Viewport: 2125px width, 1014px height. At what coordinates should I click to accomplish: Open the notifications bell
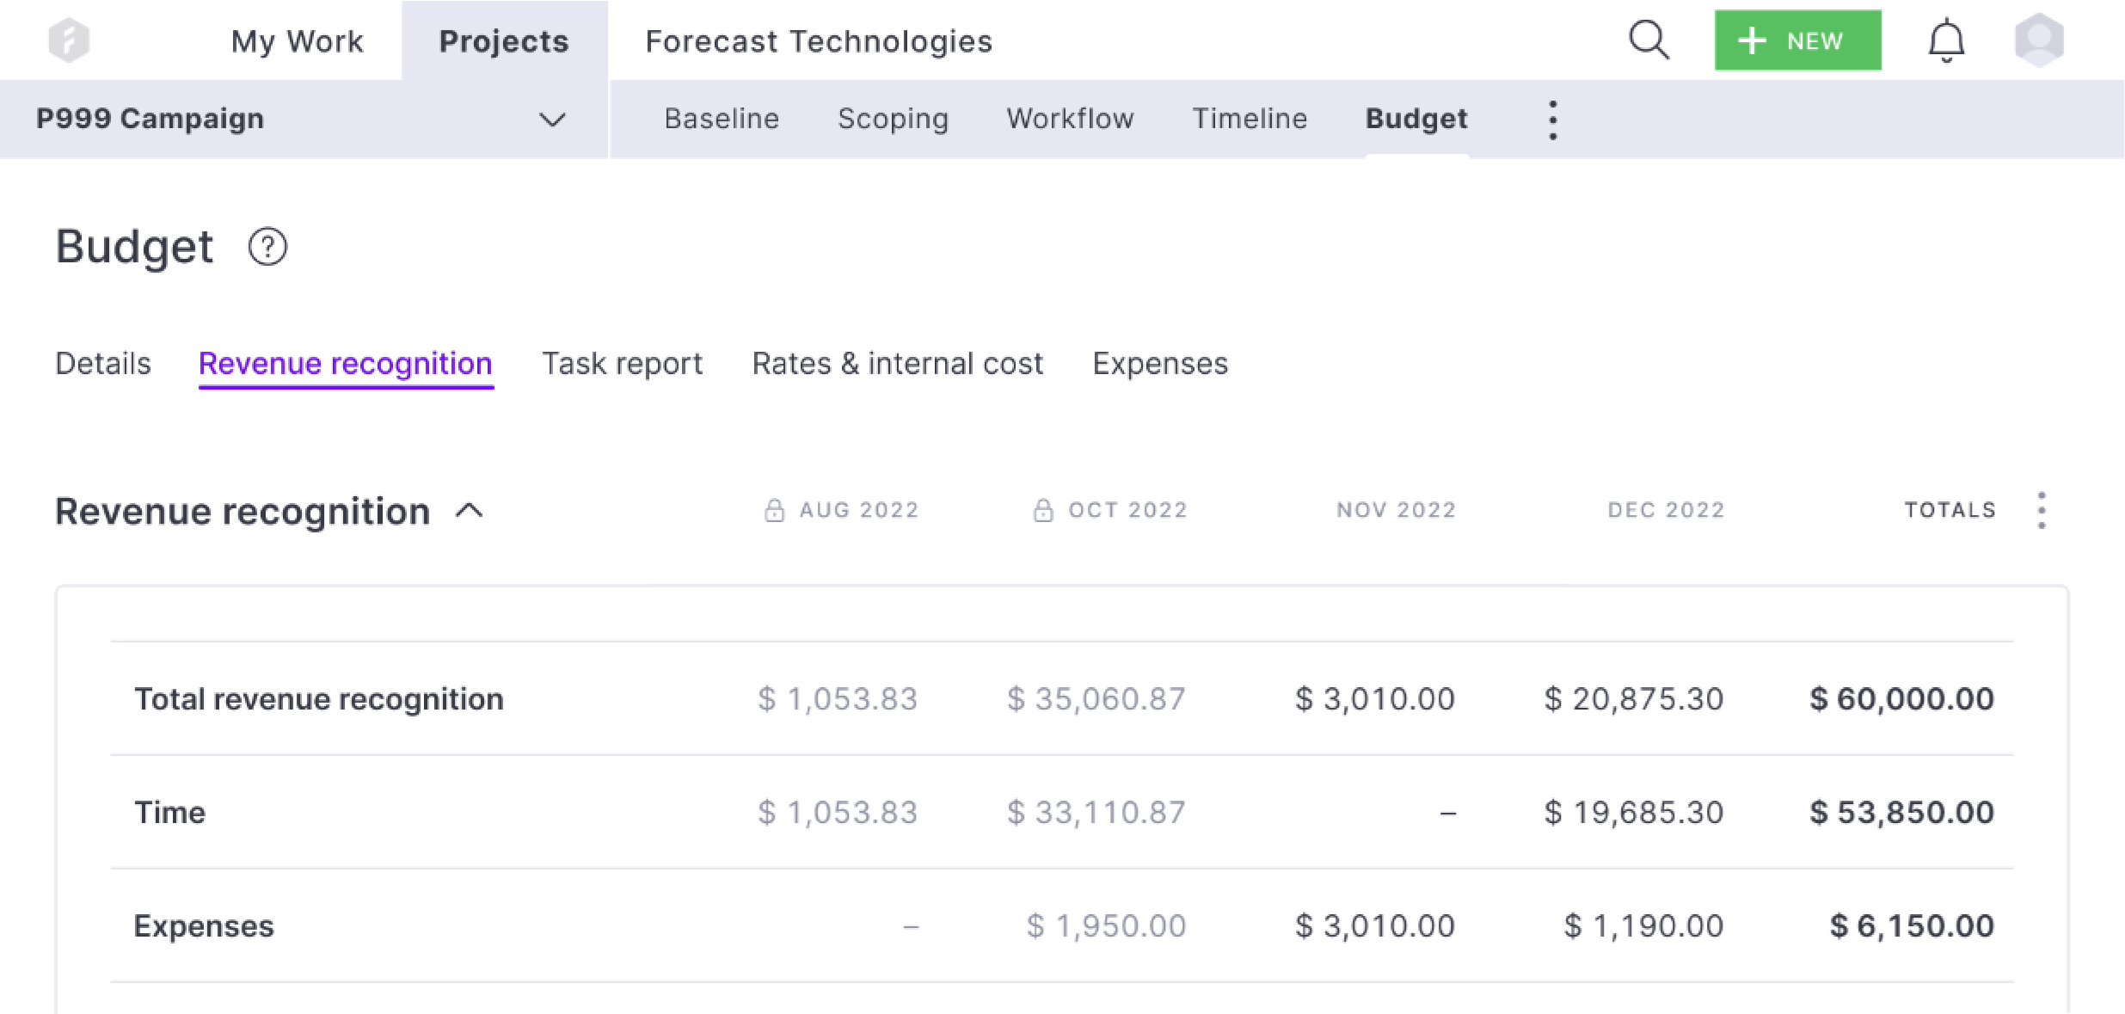1946,40
